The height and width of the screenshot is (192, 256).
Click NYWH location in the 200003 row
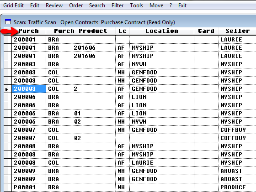click(162, 64)
